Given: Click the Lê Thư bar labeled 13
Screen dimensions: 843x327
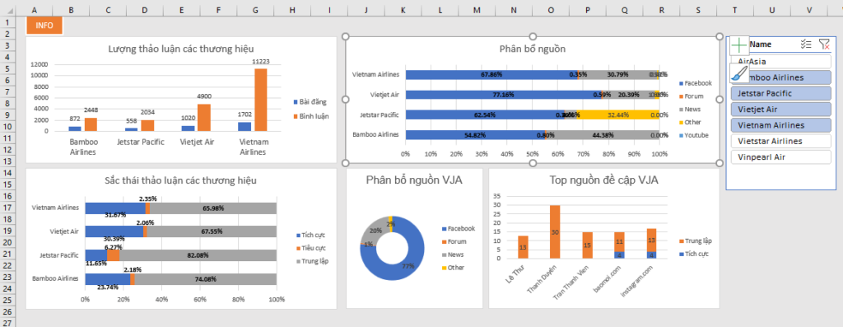Looking at the screenshot, I should [523, 247].
